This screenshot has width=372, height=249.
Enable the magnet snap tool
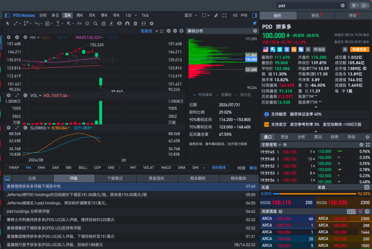click(x=128, y=23)
